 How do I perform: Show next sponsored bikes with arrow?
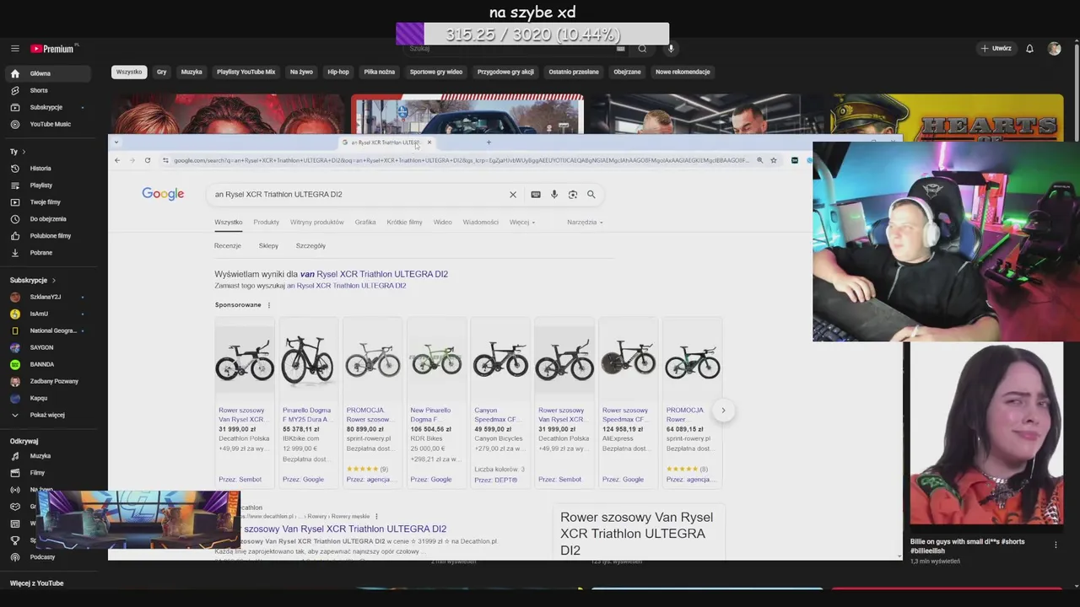click(723, 411)
